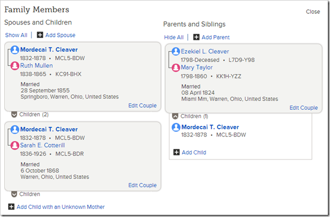
Task: Click Mary Taylor's female person icon
Action: pos(175,68)
